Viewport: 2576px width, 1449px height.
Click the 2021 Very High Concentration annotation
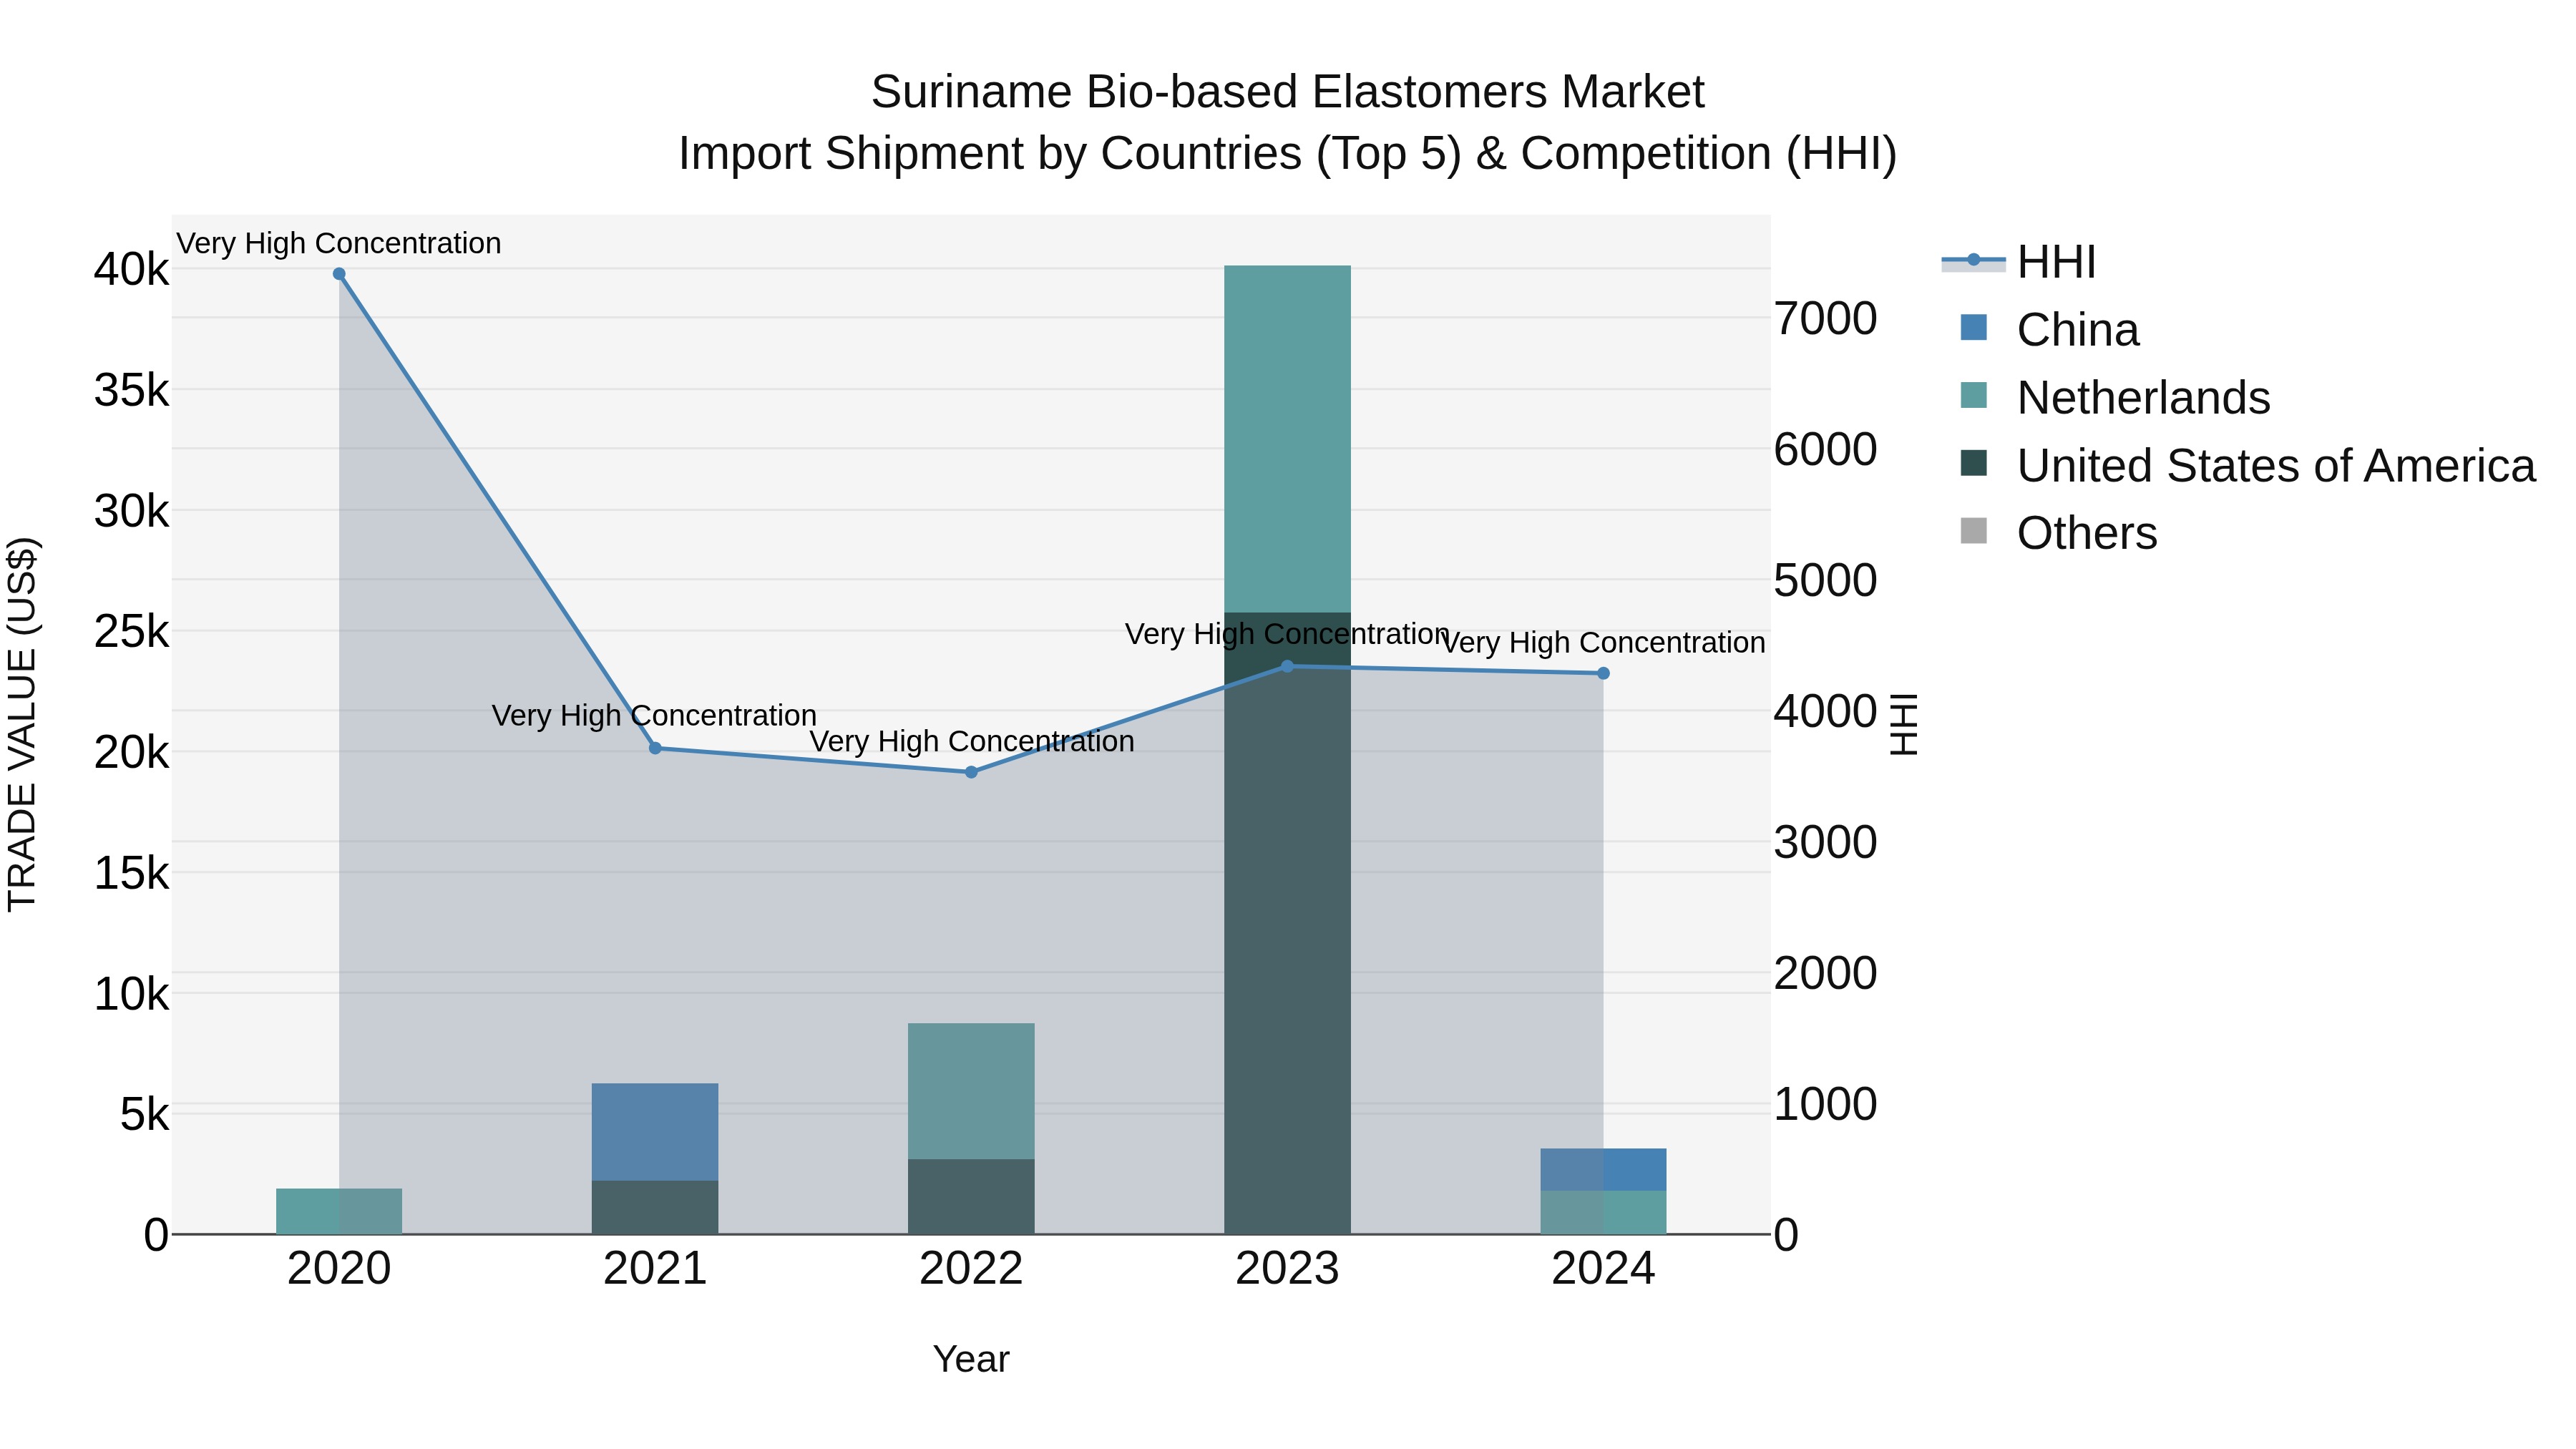(x=655, y=716)
